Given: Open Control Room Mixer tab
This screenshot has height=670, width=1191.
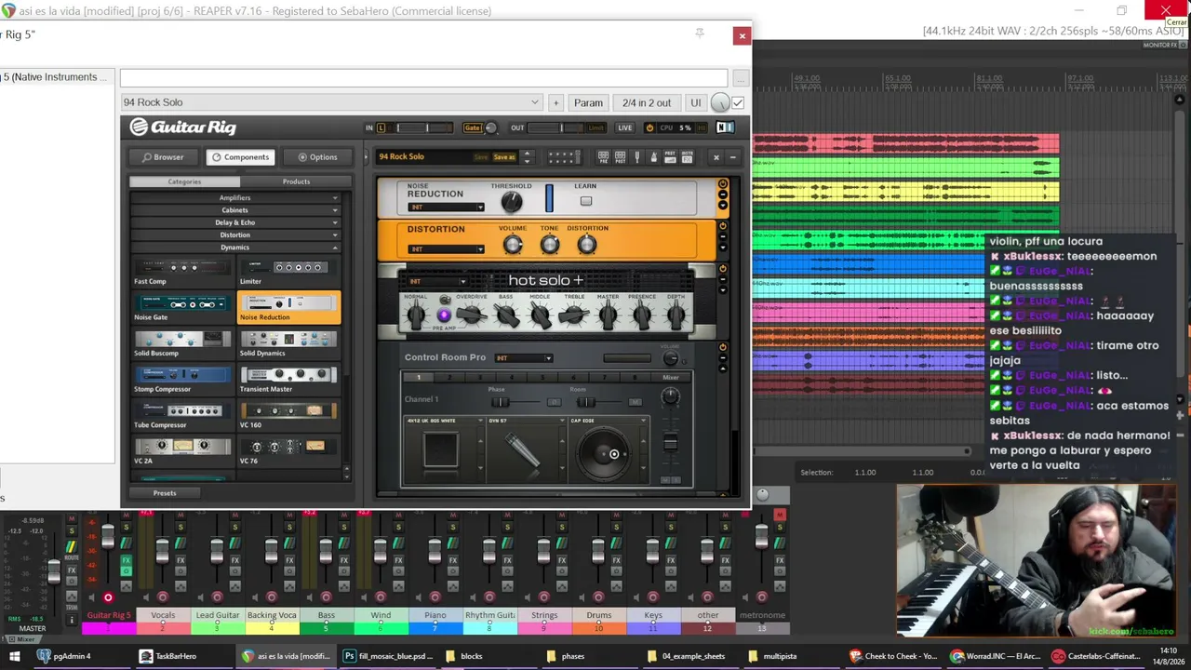Looking at the screenshot, I should [x=671, y=377].
